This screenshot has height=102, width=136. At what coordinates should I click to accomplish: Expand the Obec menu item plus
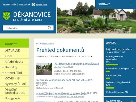pyautogui.click(x=3, y=56)
